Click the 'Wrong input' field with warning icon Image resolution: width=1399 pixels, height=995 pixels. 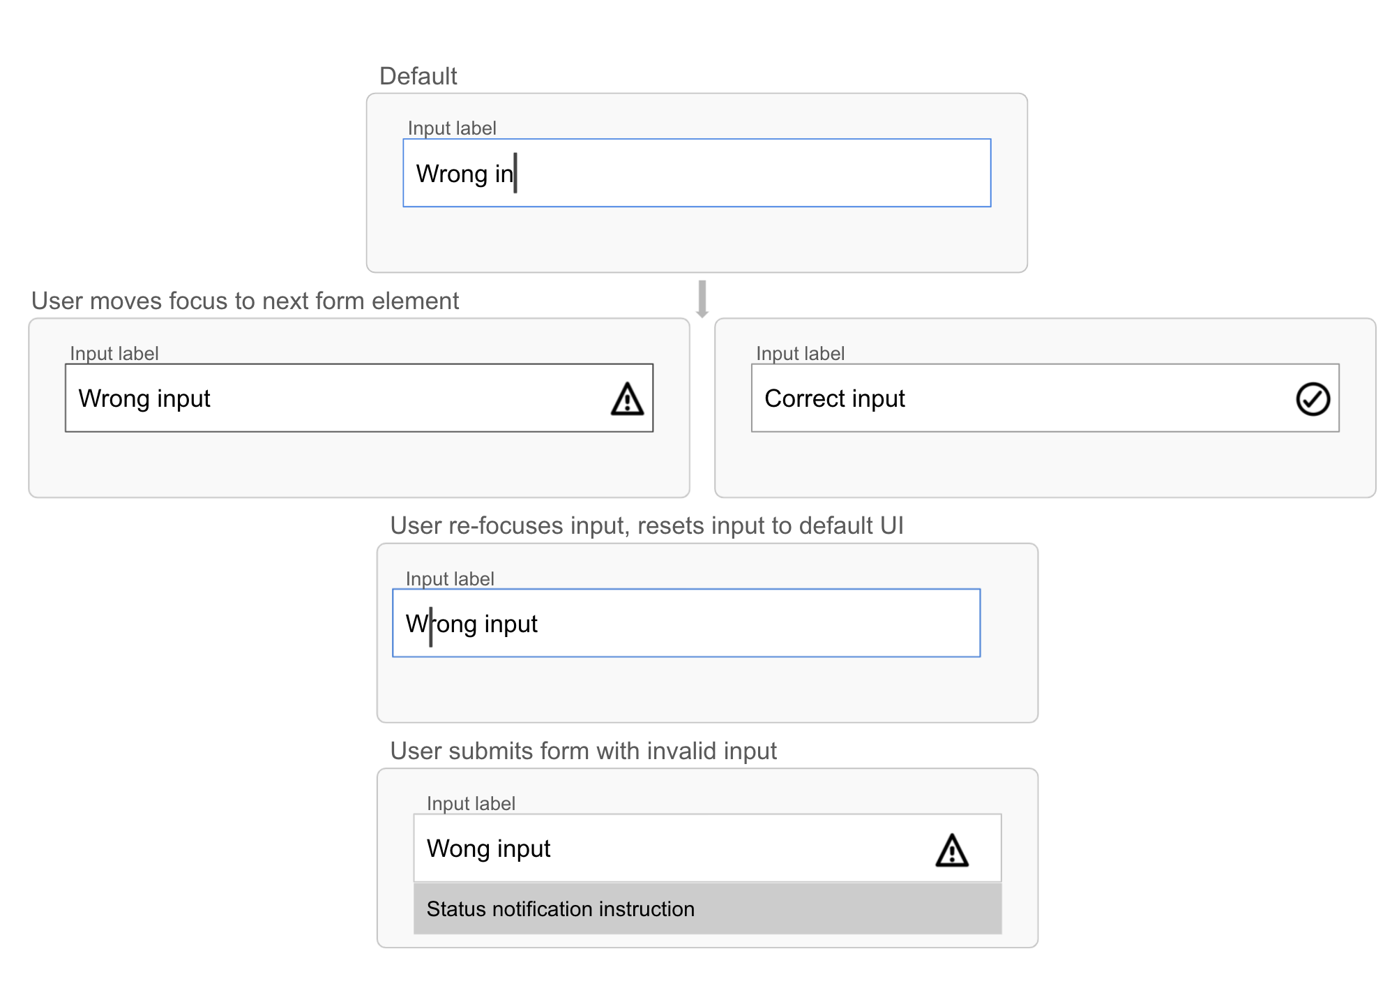click(359, 398)
